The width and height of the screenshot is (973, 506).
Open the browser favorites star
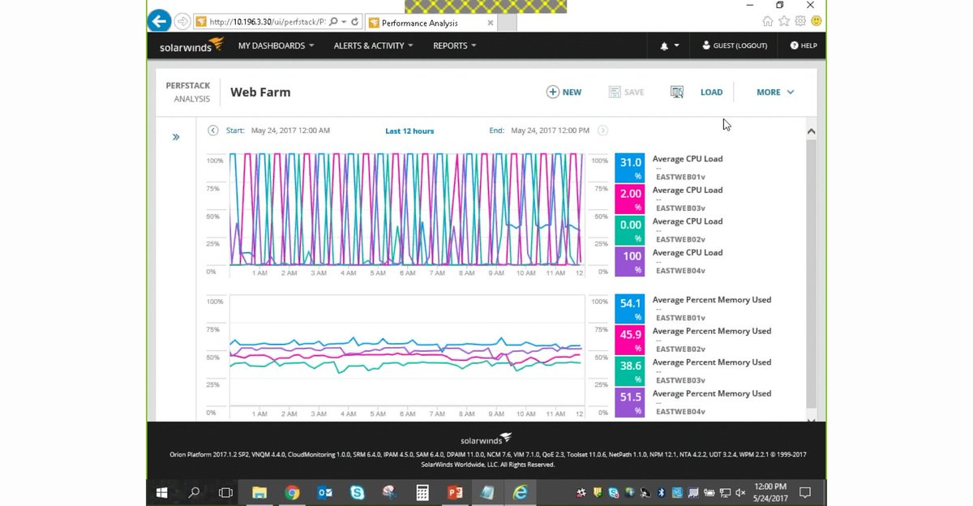coord(785,21)
